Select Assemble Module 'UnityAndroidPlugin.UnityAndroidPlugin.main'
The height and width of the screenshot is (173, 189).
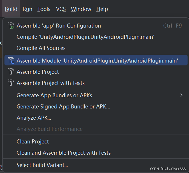pyautogui.click(x=96, y=60)
